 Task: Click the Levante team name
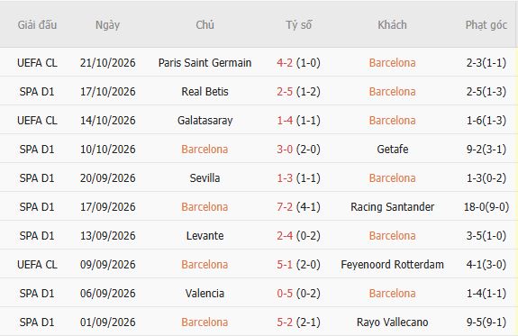coord(204,236)
